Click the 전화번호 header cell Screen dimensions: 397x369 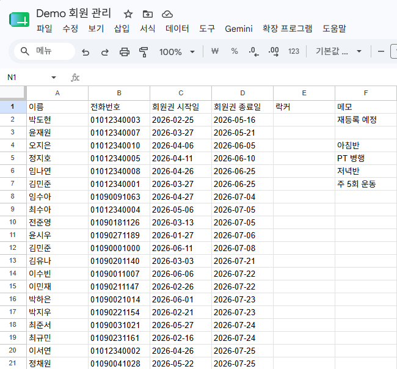coord(119,107)
